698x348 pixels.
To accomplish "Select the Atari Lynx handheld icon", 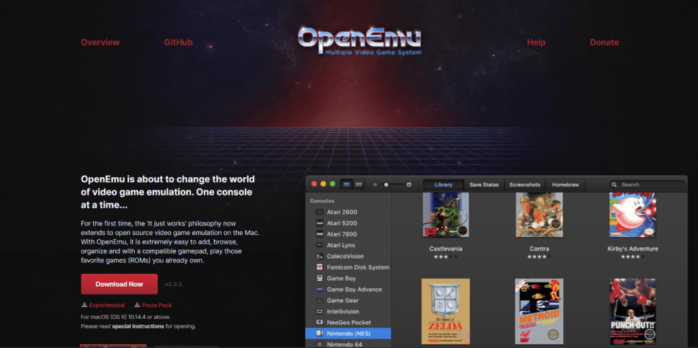I will click(319, 245).
